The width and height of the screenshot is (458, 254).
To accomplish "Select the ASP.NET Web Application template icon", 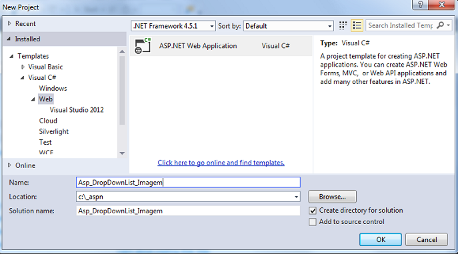I will coord(143,46).
